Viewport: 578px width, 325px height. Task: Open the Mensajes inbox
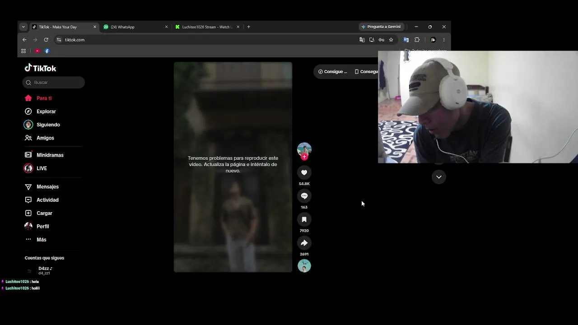coord(47,187)
